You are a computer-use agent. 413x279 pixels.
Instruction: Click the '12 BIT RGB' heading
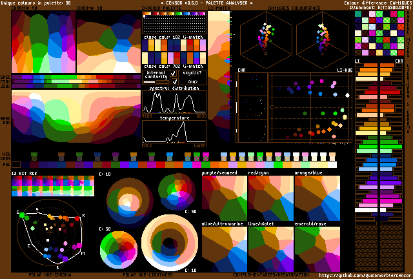[24, 173]
